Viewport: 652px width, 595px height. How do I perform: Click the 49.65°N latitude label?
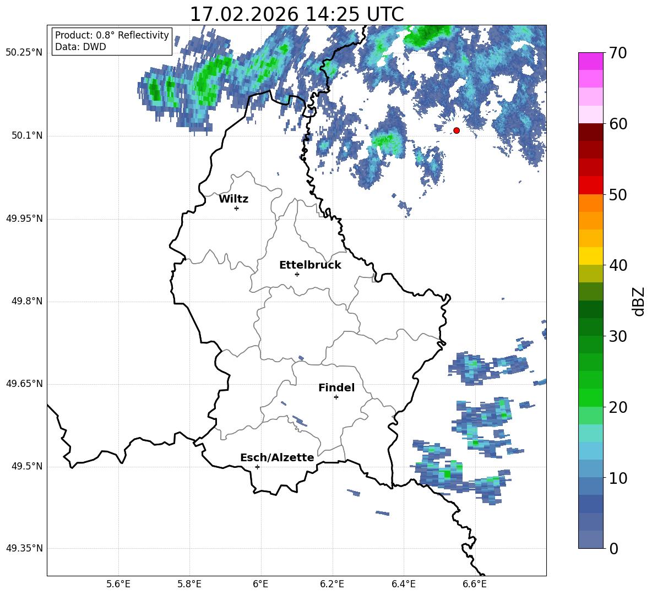pyautogui.click(x=24, y=384)
